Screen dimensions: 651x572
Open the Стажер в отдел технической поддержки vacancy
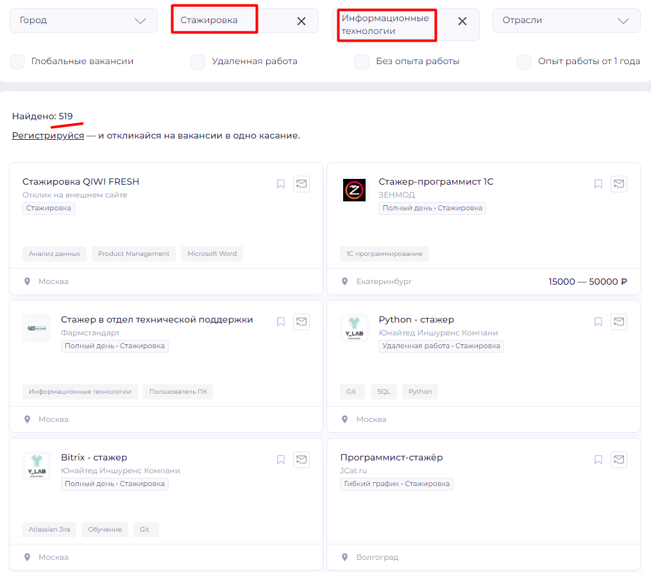(156, 319)
